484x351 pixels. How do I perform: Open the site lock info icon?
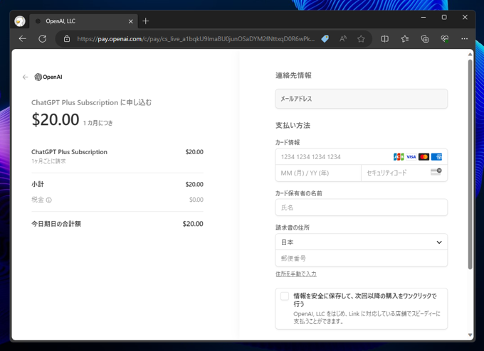(x=67, y=39)
